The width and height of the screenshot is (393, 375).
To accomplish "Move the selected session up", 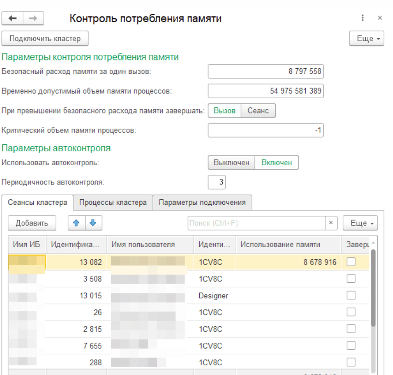I will 77,223.
